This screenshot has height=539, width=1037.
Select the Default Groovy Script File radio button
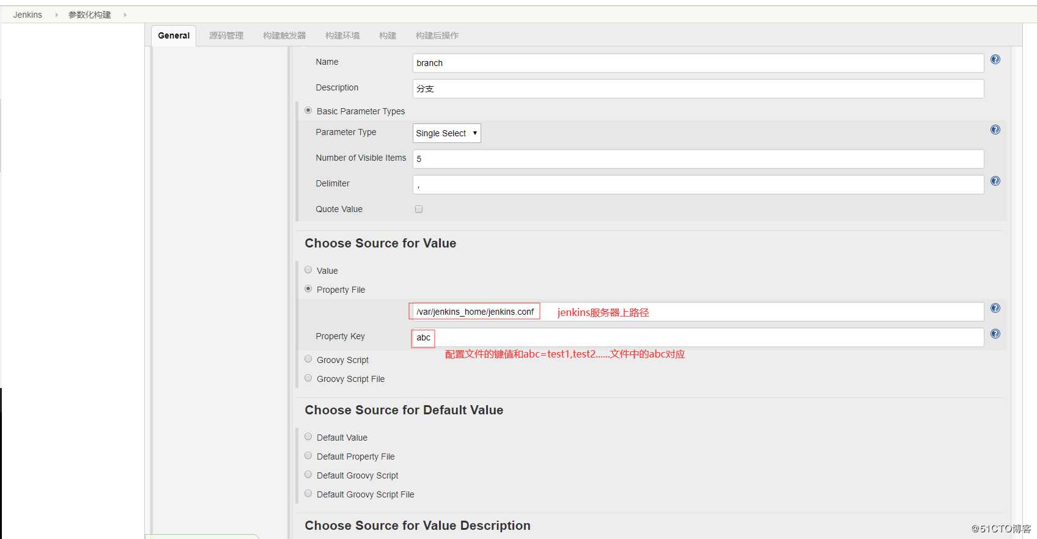pyautogui.click(x=308, y=494)
